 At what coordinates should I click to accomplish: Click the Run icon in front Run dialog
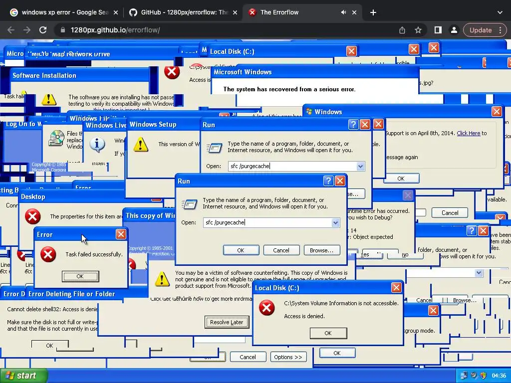click(x=189, y=204)
